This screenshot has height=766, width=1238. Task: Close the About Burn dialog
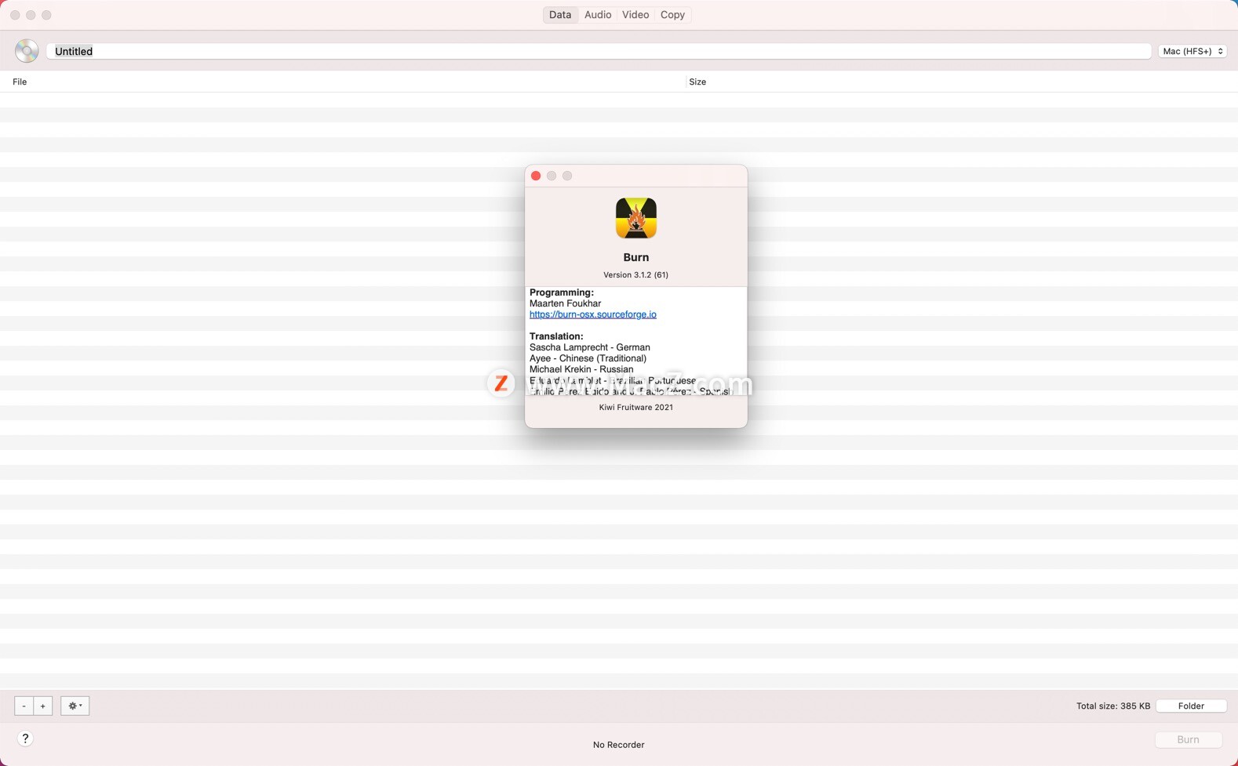536,176
